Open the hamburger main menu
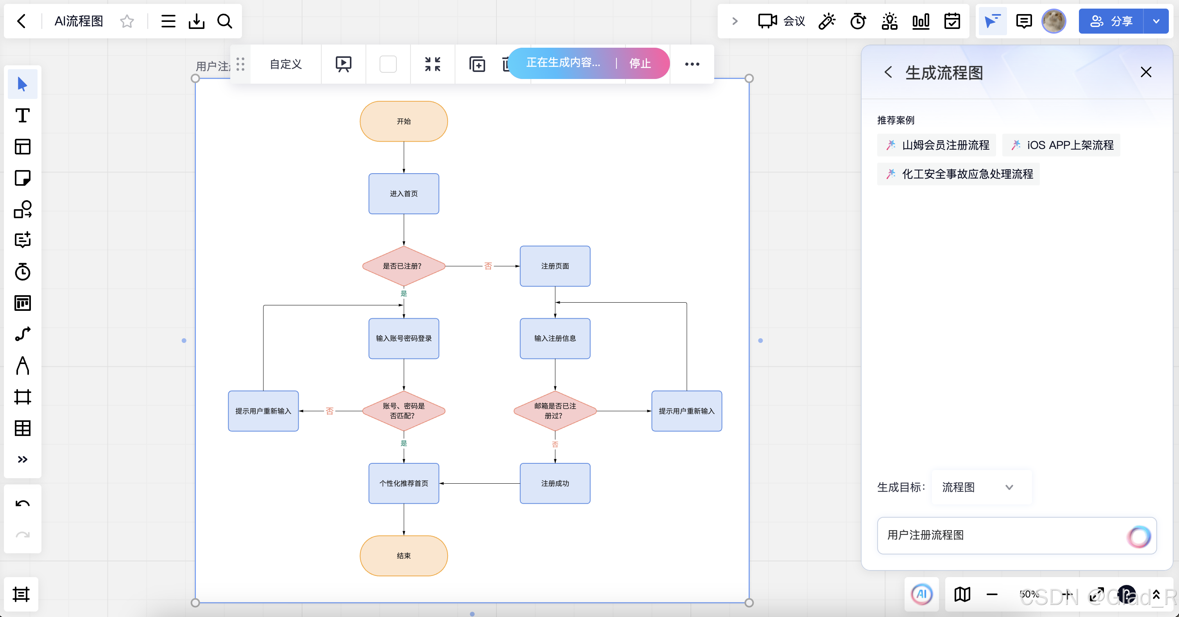 tap(168, 21)
